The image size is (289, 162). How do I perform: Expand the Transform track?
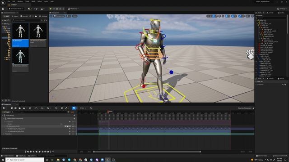pyautogui.click(x=4, y=134)
